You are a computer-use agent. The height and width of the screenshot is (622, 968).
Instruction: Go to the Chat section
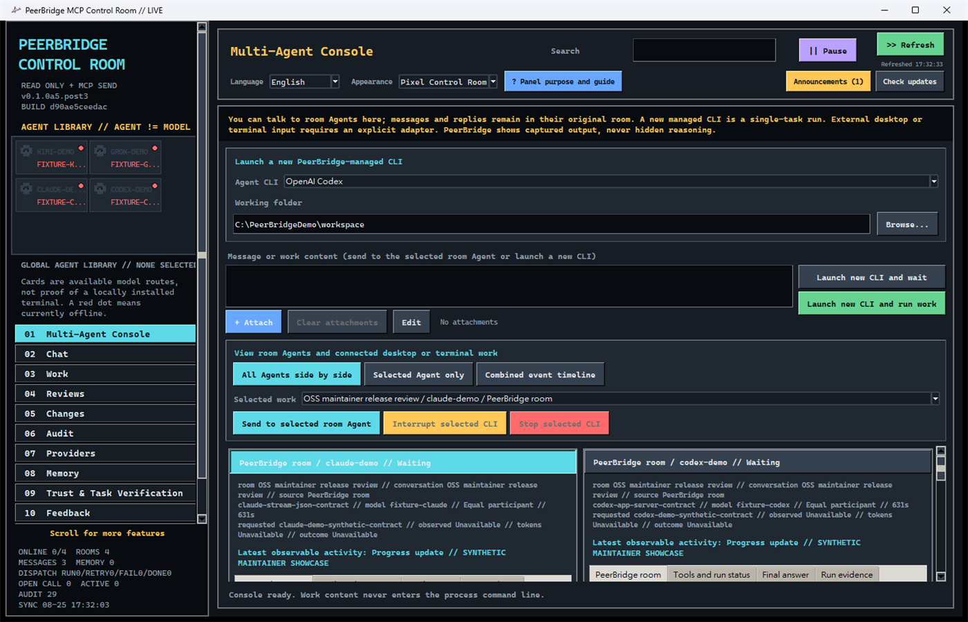point(105,354)
